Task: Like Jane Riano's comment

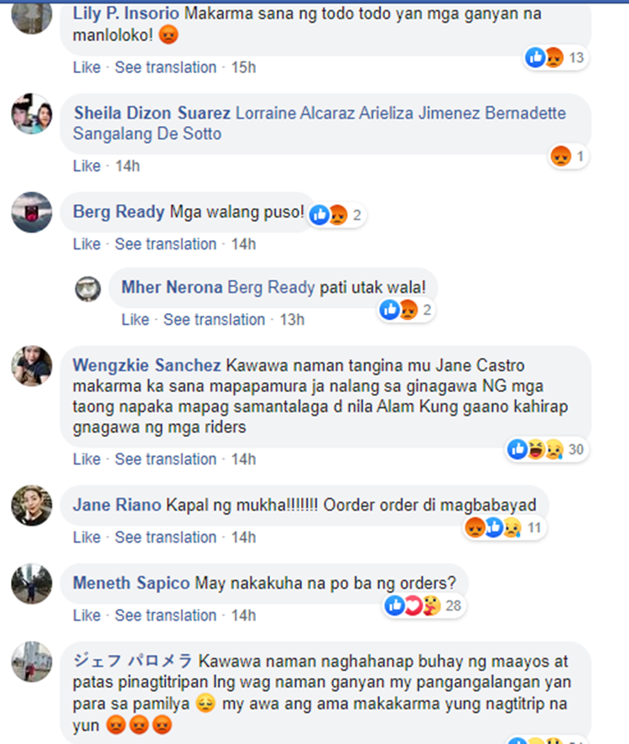Action: coord(86,537)
